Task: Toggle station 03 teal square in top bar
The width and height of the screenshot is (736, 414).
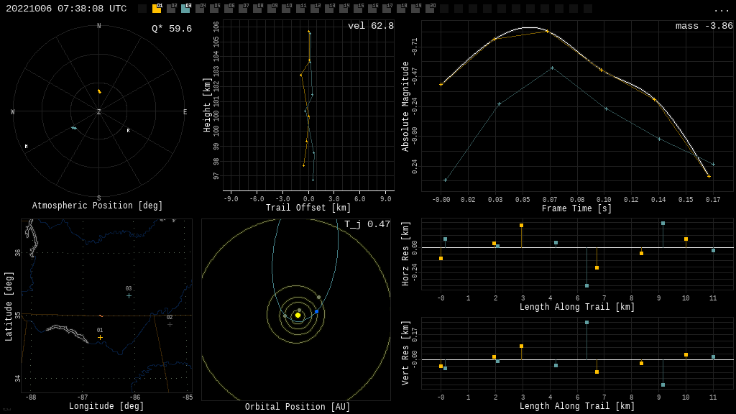Action: [x=185, y=9]
